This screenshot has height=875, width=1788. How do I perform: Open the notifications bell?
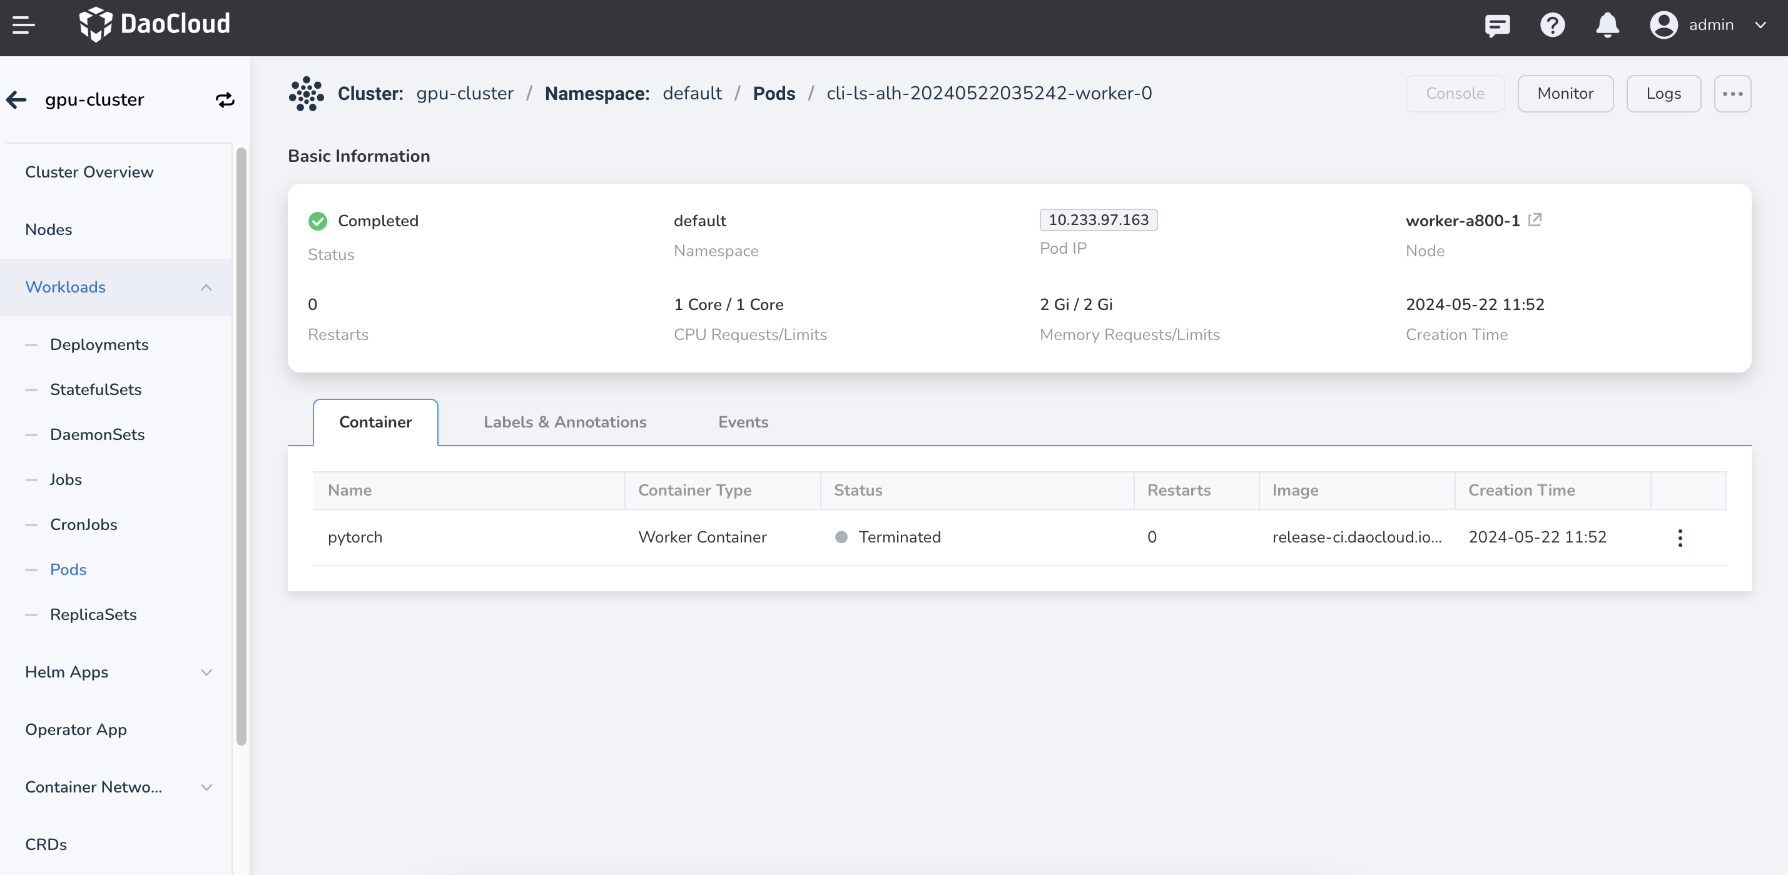(1607, 26)
